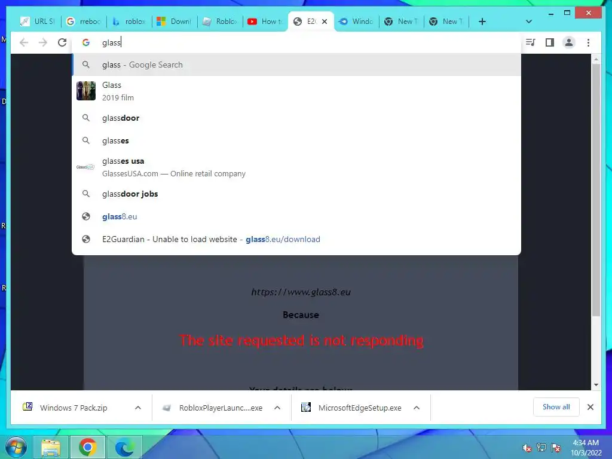Close the active E2Guardian tab

(x=325, y=22)
